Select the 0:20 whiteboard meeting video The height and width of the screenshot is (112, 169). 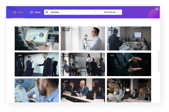[x=83, y=64]
